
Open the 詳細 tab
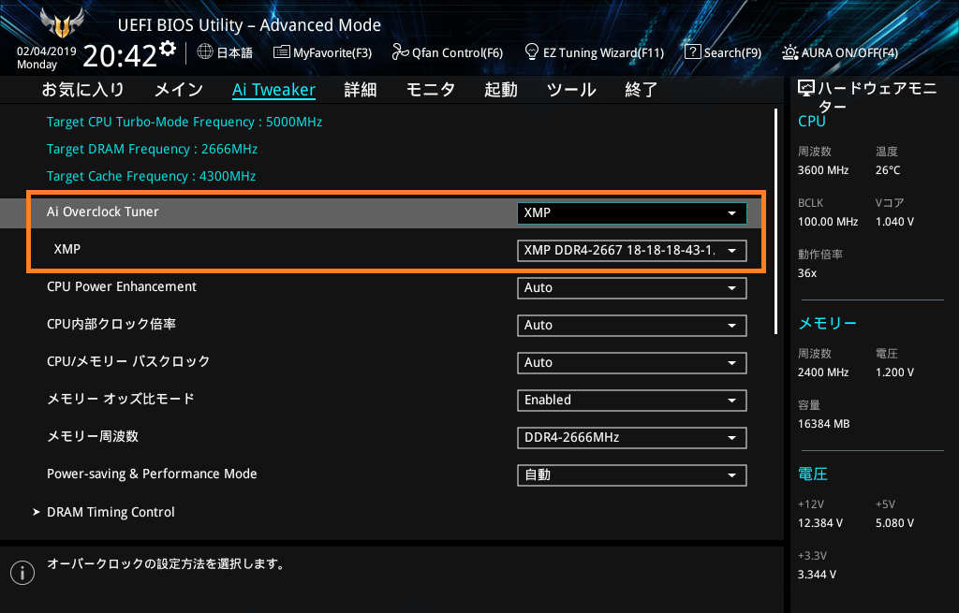click(361, 90)
